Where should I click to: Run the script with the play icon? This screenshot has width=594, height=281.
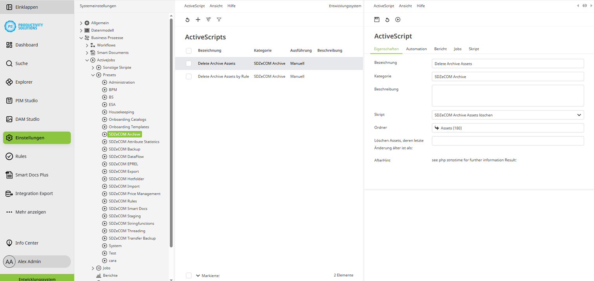pyautogui.click(x=398, y=20)
